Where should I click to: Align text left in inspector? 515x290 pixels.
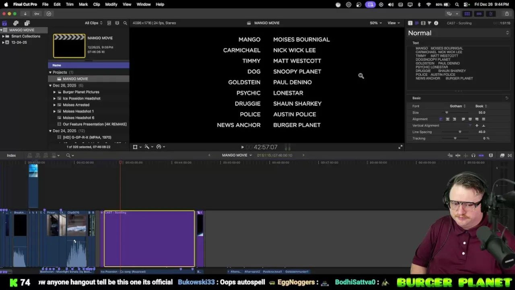(441, 119)
